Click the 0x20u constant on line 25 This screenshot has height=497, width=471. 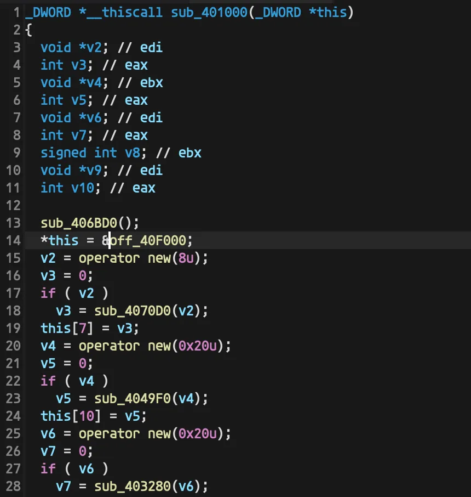coord(198,434)
